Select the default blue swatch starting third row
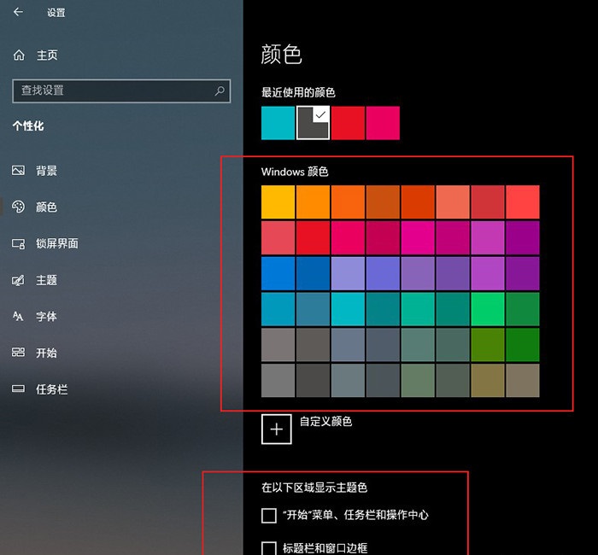The width and height of the screenshot is (598, 555). (x=278, y=273)
